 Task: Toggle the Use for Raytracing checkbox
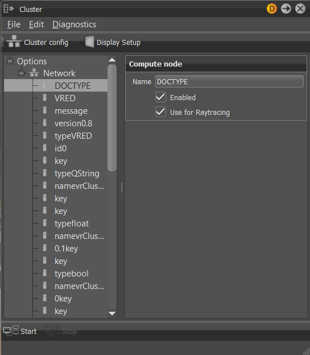[x=160, y=112]
